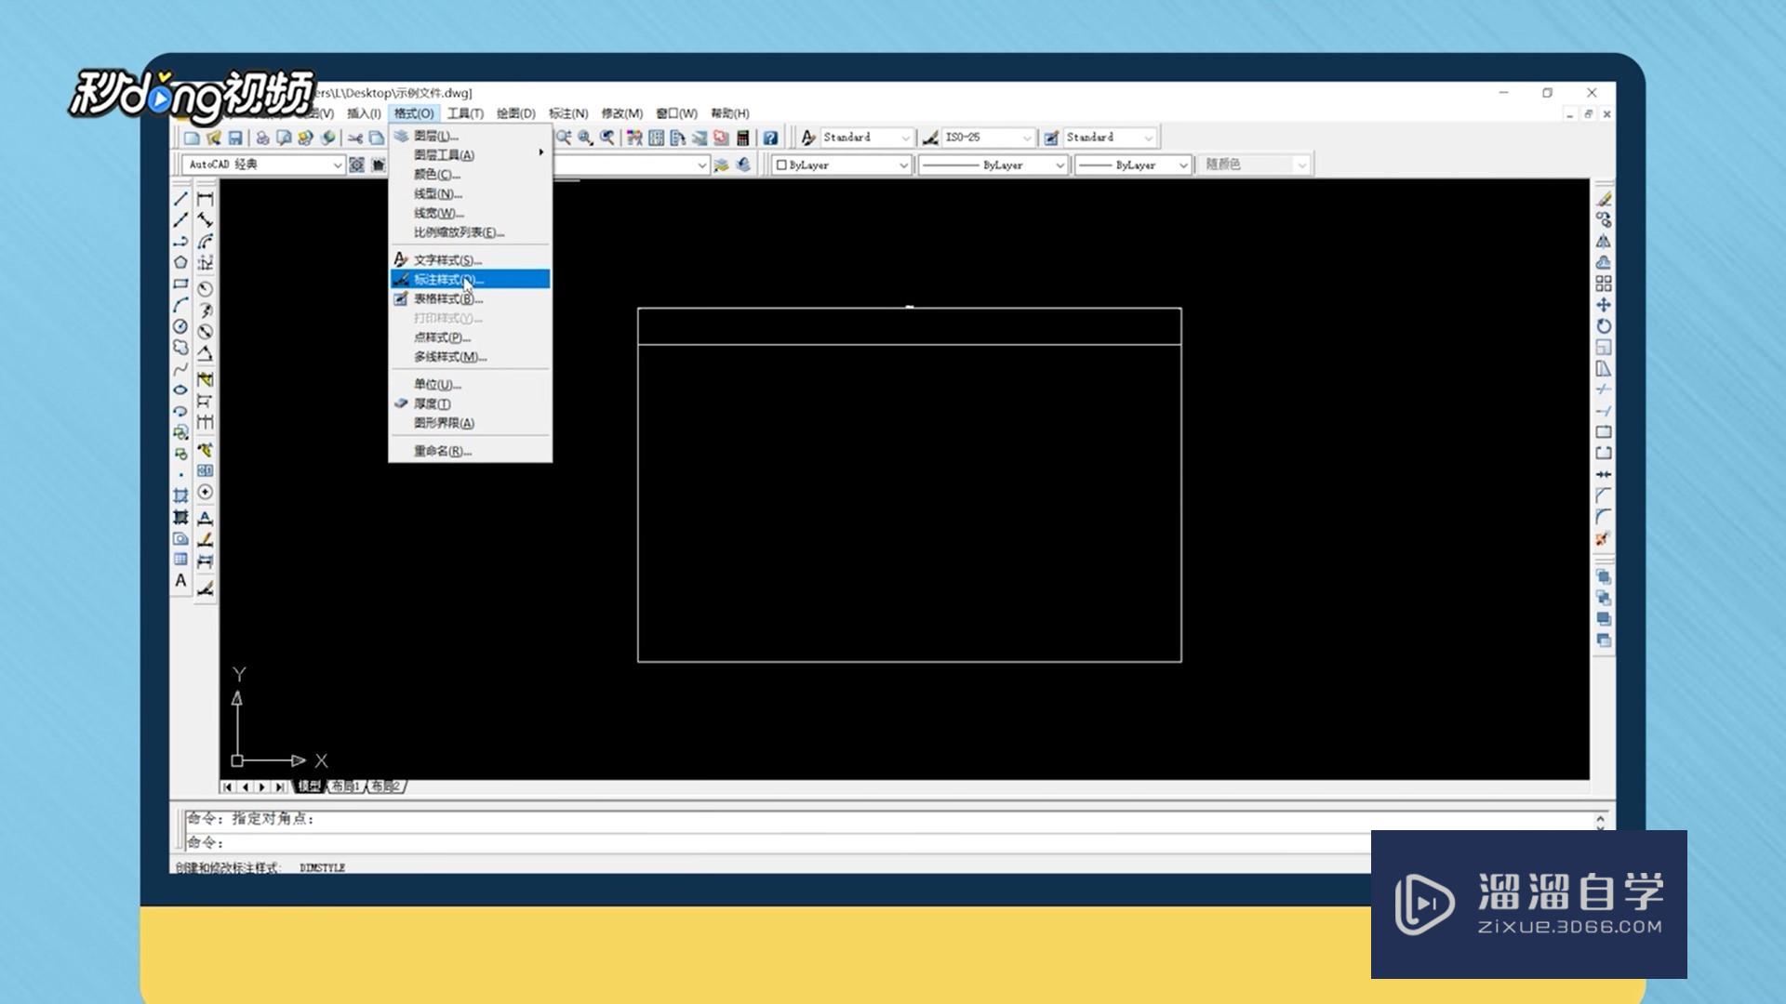
Task: Open the 随颜色 plot style dropdown
Action: tap(1254, 165)
